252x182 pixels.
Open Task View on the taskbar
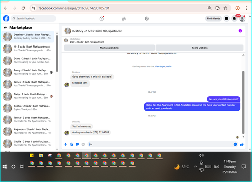22,167
